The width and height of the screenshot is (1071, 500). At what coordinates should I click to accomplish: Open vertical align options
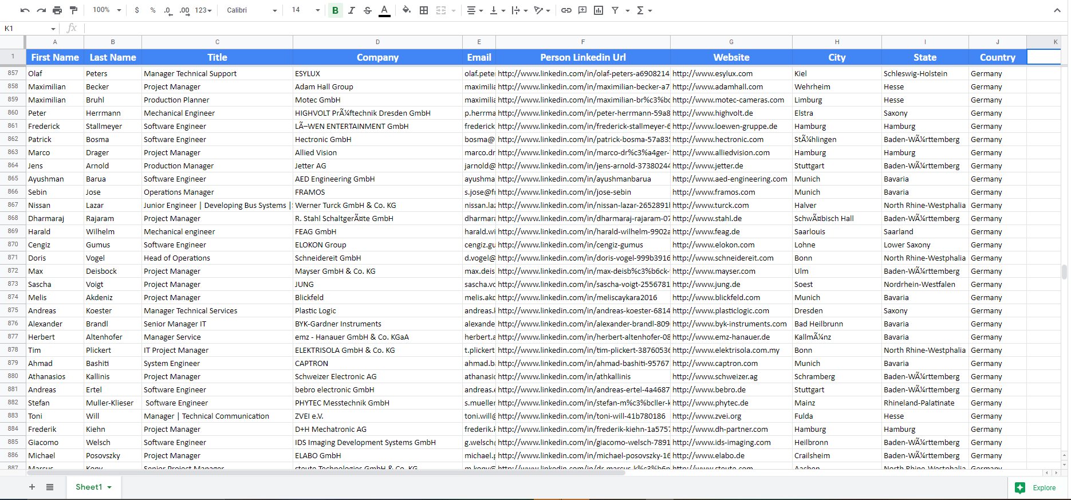(x=497, y=10)
